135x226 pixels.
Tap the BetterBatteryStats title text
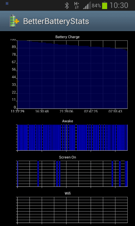(x=56, y=21)
